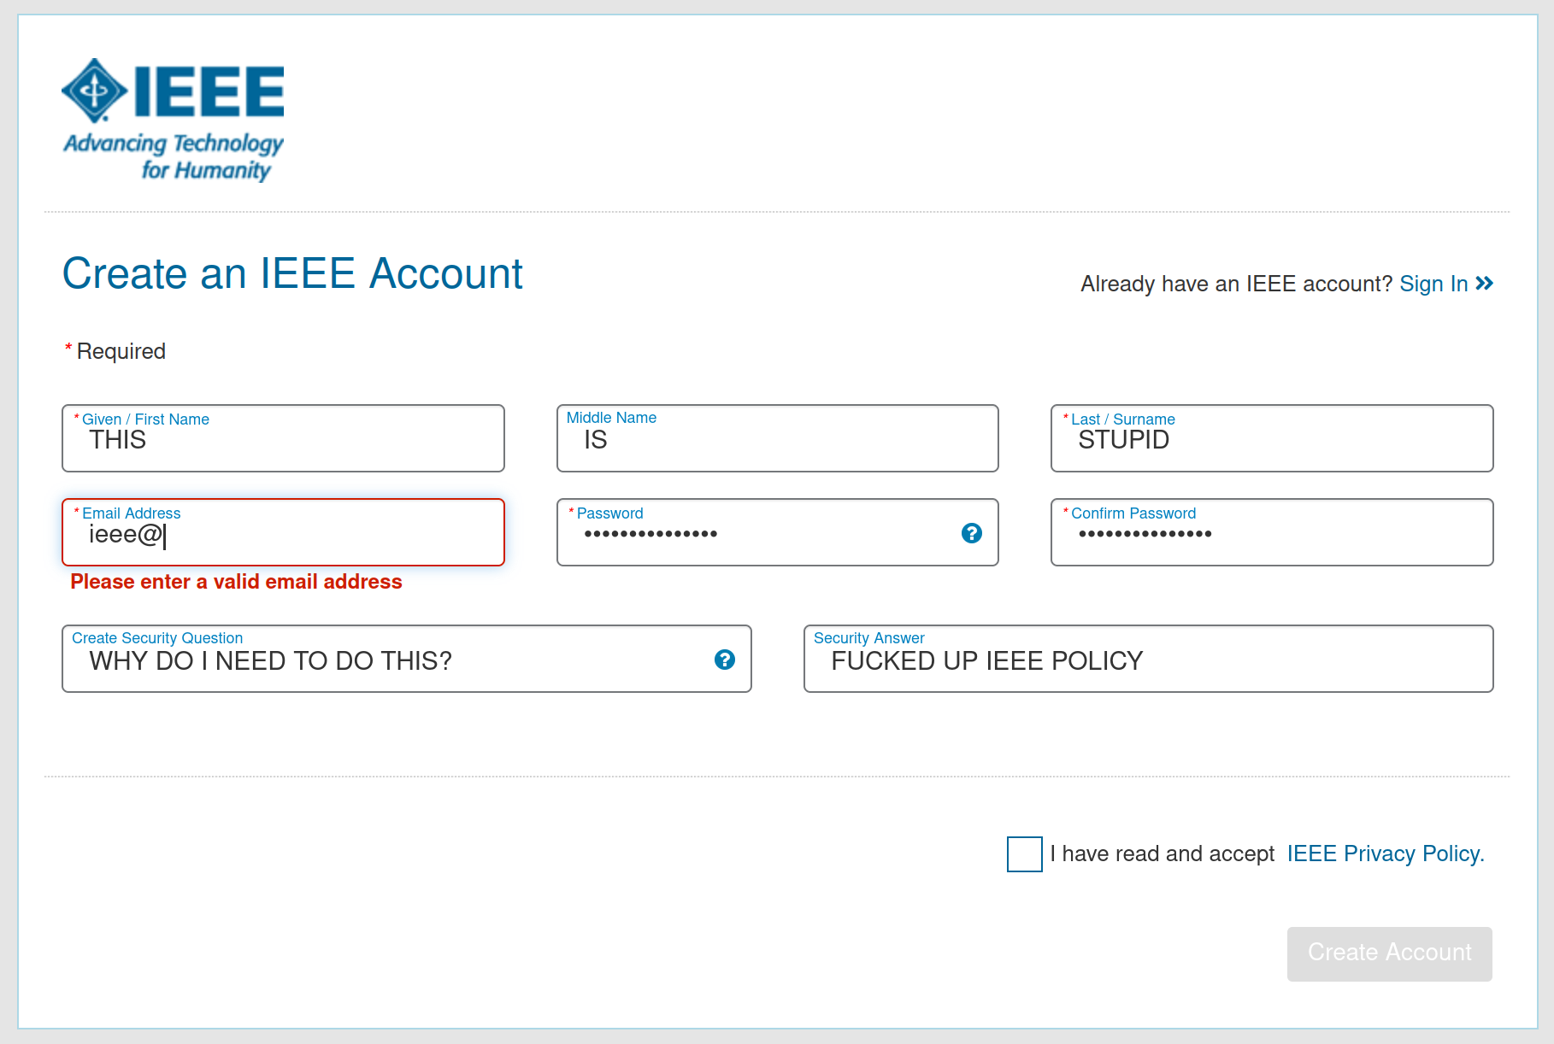Focus the Given / First Name field
Screen dimensions: 1554x1044
pyautogui.click(x=283, y=438)
